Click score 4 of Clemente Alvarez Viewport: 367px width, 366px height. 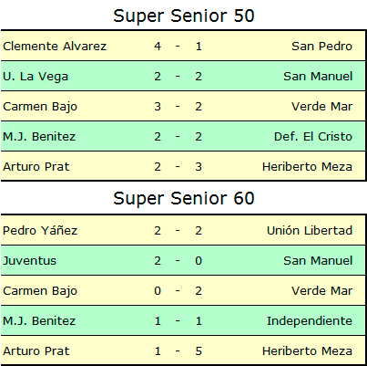point(158,47)
